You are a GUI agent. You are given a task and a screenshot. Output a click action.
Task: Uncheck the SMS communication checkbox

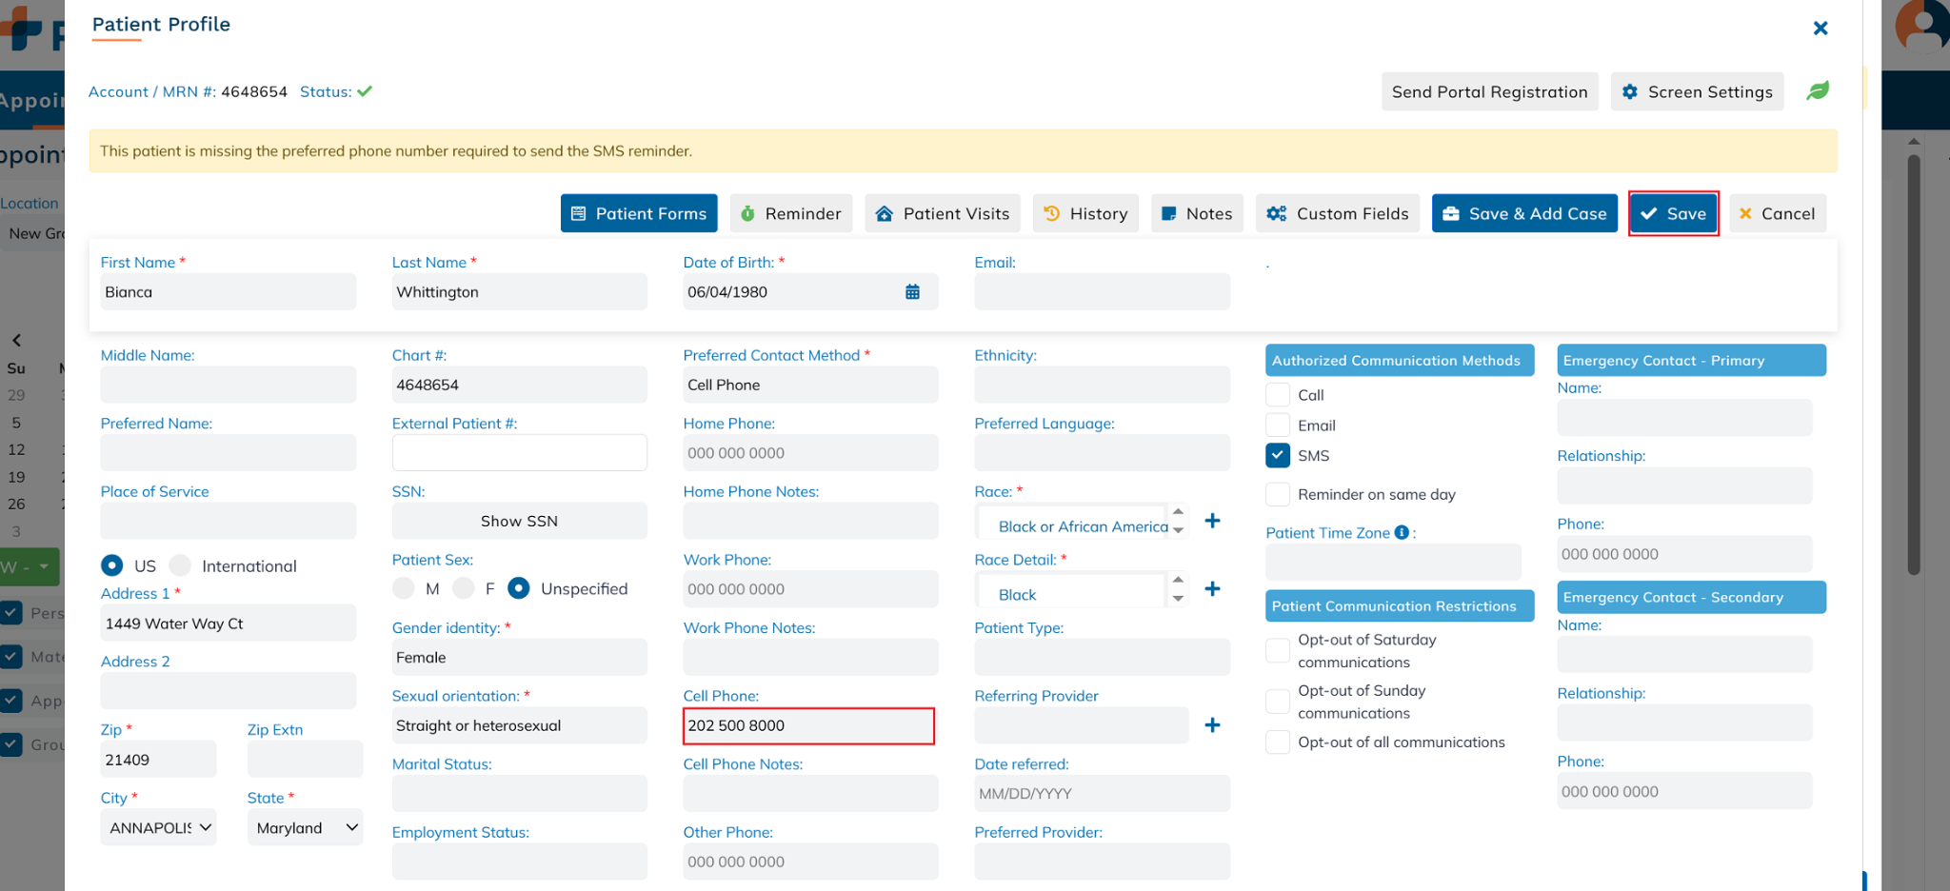click(1278, 456)
